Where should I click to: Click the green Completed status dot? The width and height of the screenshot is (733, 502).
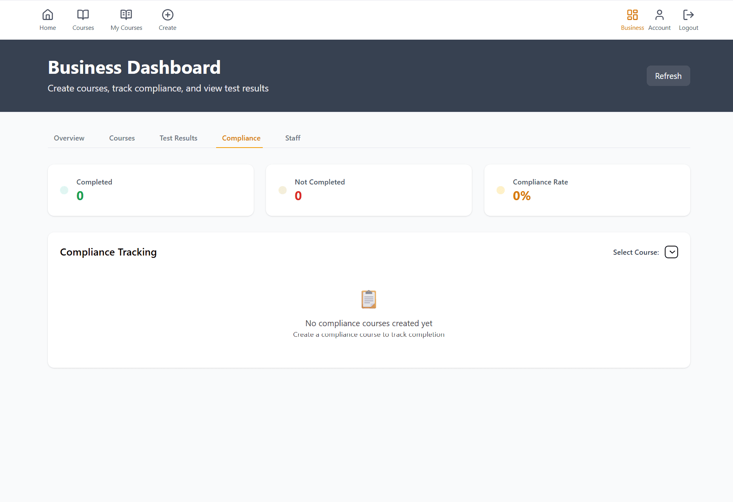coord(64,190)
